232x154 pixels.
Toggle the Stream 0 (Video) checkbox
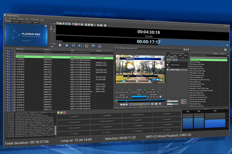point(168,65)
